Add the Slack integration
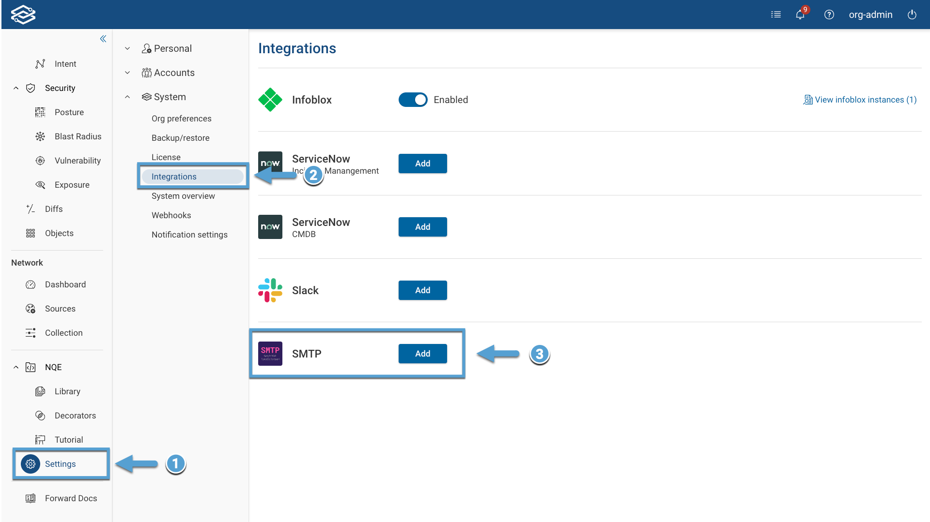The image size is (930, 522). (x=422, y=290)
